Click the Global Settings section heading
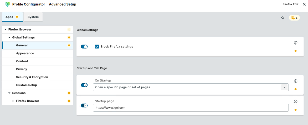This screenshot has width=308, height=125. point(88,30)
